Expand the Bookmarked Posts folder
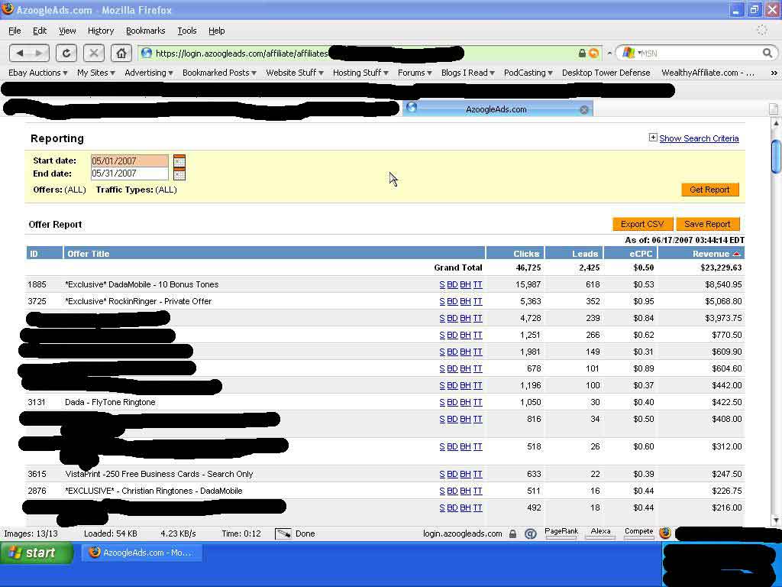 point(219,73)
